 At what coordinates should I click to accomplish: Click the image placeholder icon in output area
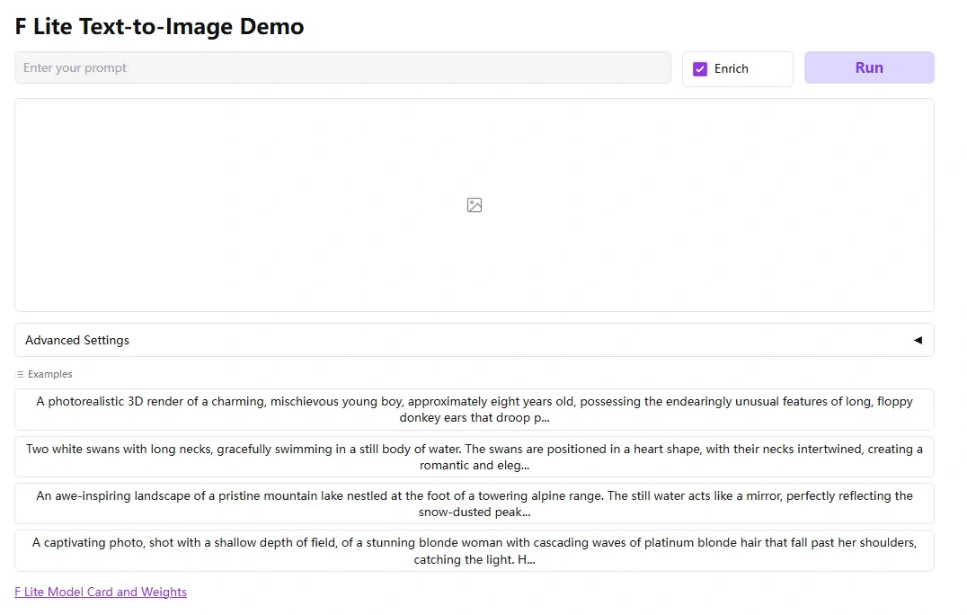tap(475, 205)
